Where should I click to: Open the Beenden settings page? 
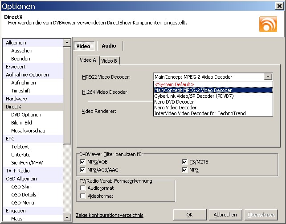pyautogui.click(x=33, y=59)
